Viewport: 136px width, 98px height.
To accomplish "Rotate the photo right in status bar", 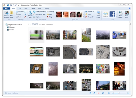I will 94,93.
